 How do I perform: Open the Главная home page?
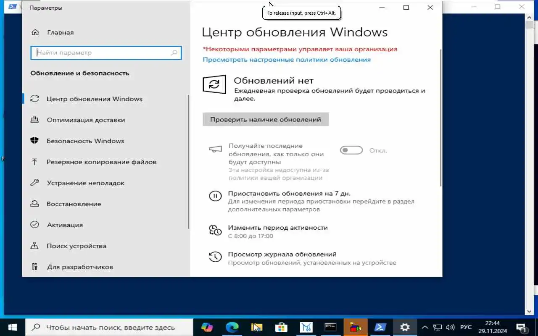(x=52, y=32)
